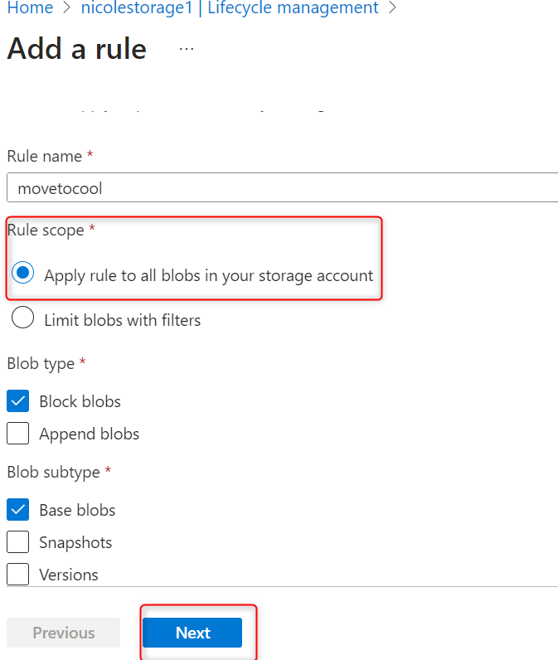This screenshot has height=660, width=558.
Task: Select Apply rule to all blobs radio
Action: (x=24, y=272)
